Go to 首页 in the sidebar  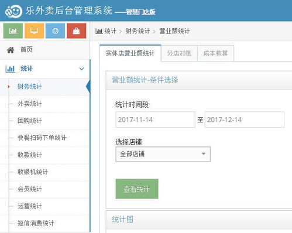(45, 50)
